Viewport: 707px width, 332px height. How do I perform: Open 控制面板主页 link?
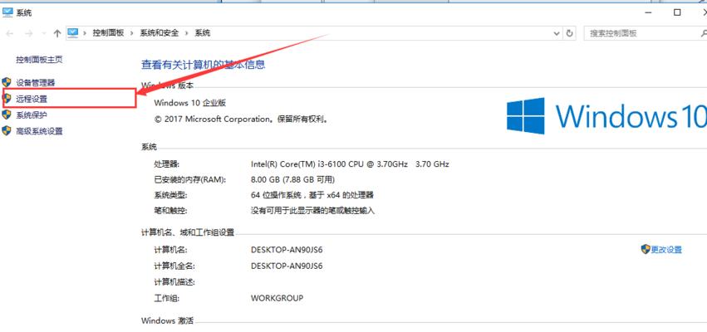tap(39, 60)
